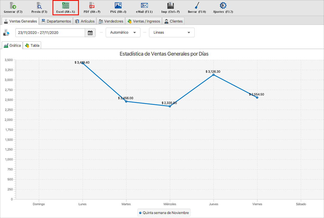This screenshot has height=218, width=324.
Task: Open Ajustes (F12) settings gear
Action: click(x=223, y=6)
